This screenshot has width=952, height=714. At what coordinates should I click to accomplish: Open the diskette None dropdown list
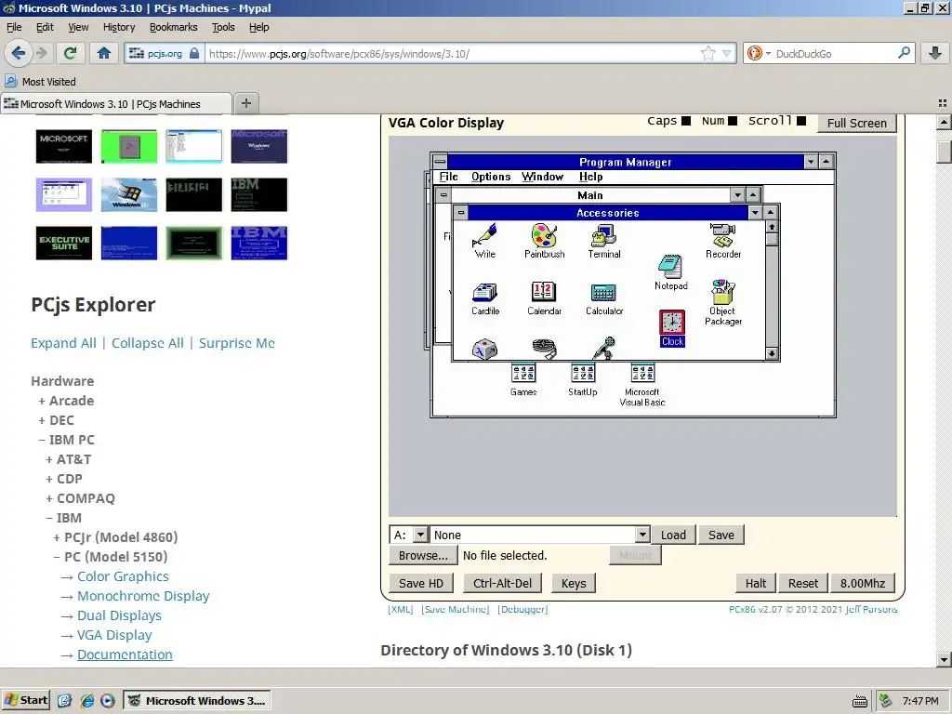tap(642, 535)
